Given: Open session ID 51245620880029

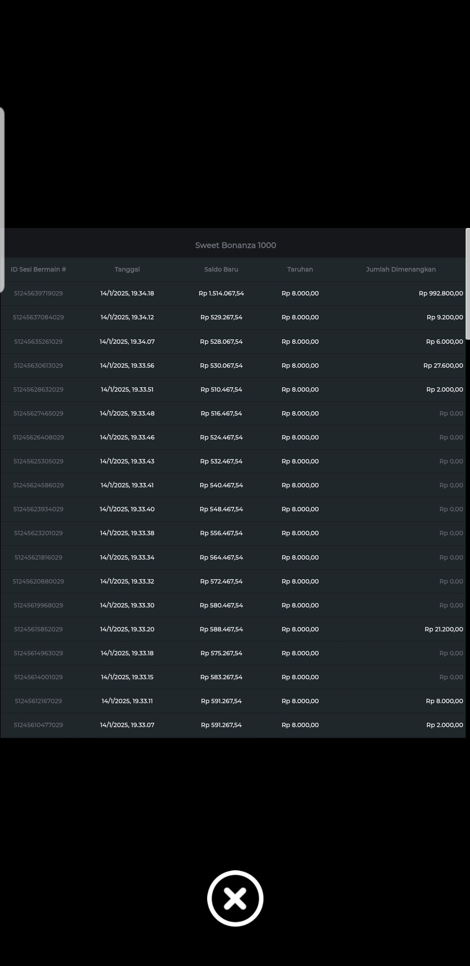Looking at the screenshot, I should coord(38,581).
